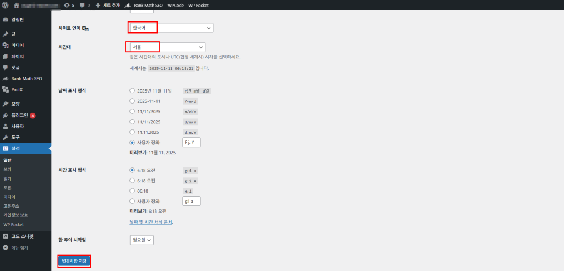The height and width of the screenshot is (271, 564).
Task: Select the custom time format radio
Action: pyautogui.click(x=132, y=202)
